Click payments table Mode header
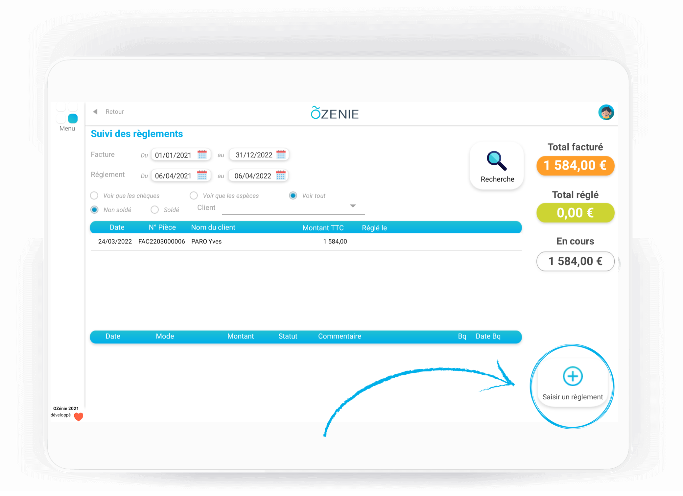Screen dimensions: 683x496 tap(165, 336)
